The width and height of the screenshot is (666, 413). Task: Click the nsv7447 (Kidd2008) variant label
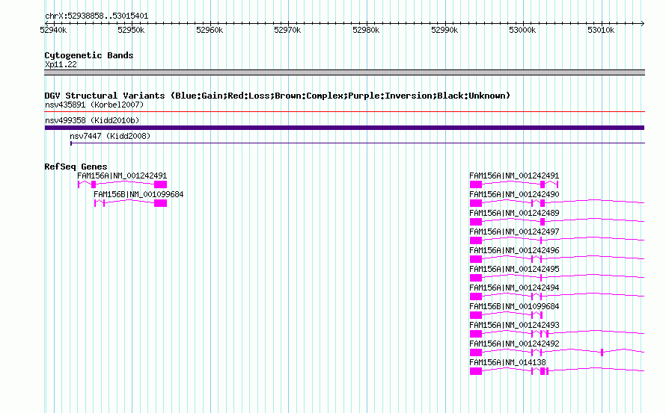110,136
